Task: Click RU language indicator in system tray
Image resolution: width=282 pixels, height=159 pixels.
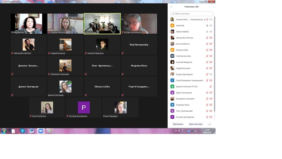Action: tap(176, 131)
